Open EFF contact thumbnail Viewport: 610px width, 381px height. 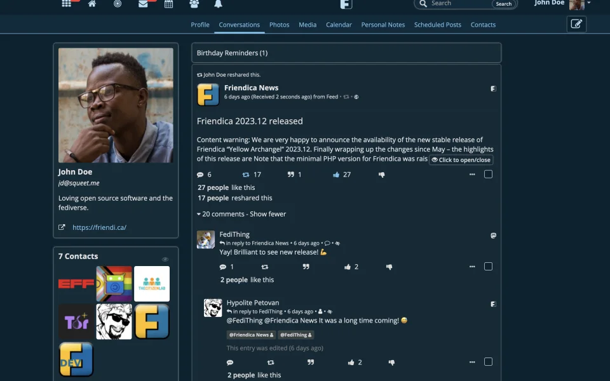coord(76,284)
